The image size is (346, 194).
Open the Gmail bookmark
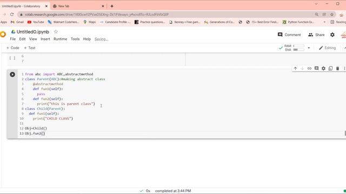17,22
